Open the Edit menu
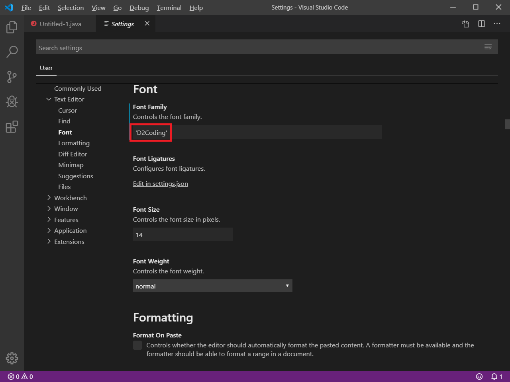This screenshot has height=382, width=510. [x=44, y=8]
